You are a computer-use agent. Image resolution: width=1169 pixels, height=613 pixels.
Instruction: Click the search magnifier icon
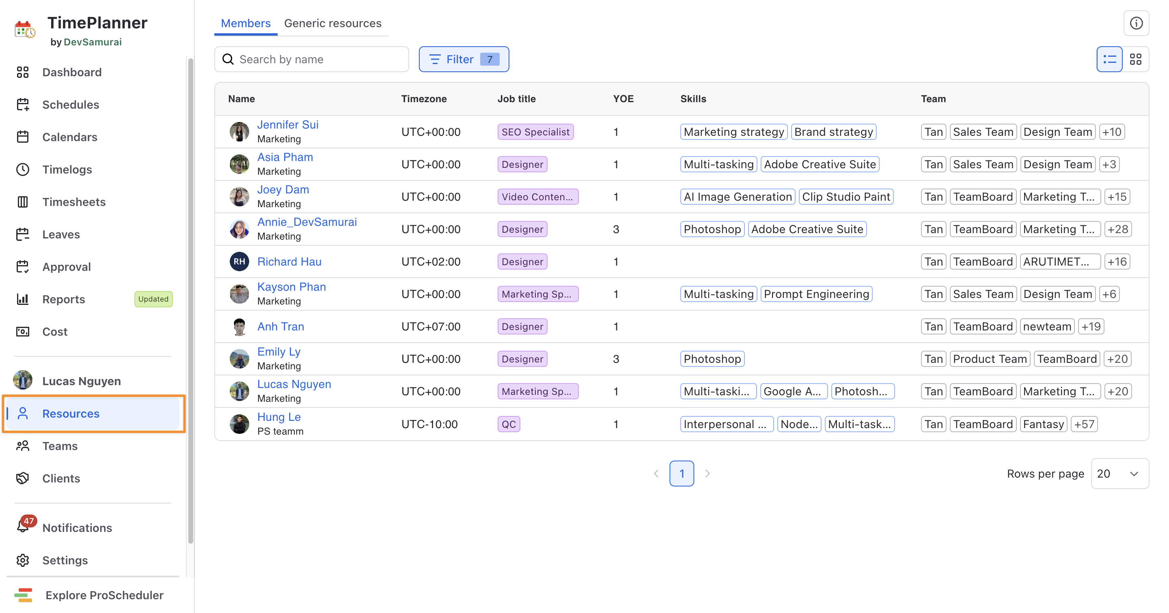[228, 60]
